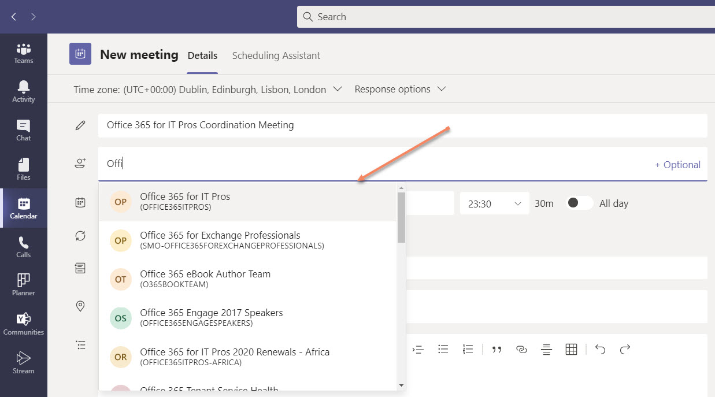Open the Stream app

24,363
